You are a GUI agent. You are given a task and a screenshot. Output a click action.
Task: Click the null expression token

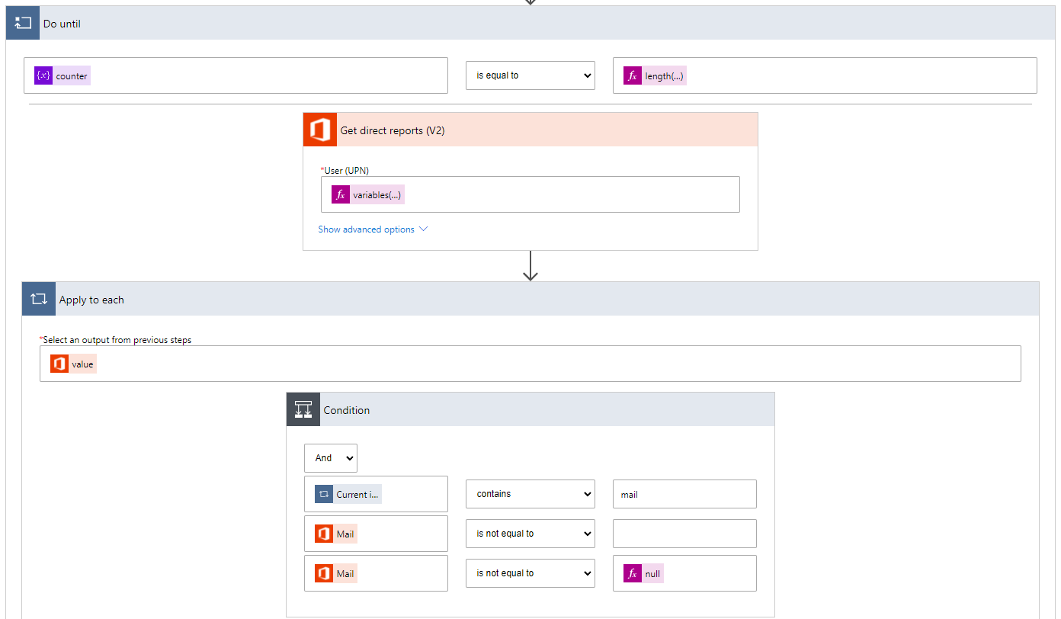pyautogui.click(x=643, y=573)
